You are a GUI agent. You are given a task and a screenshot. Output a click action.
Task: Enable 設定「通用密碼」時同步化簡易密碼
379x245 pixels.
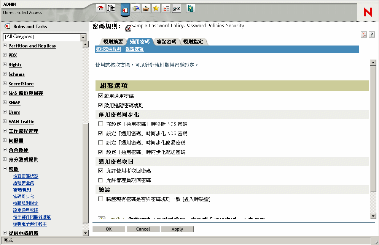[100, 143]
